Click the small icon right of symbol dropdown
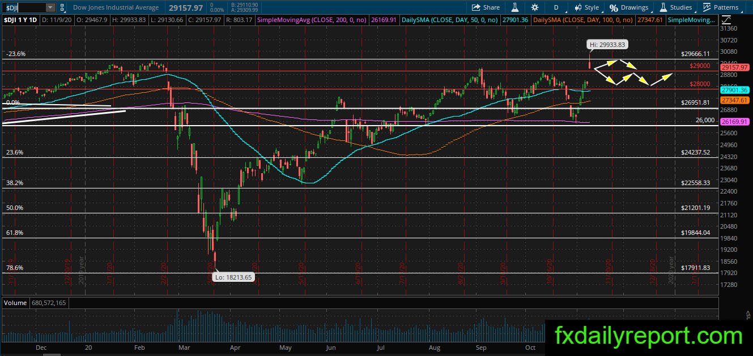The height and width of the screenshot is (356, 753). pos(62,7)
